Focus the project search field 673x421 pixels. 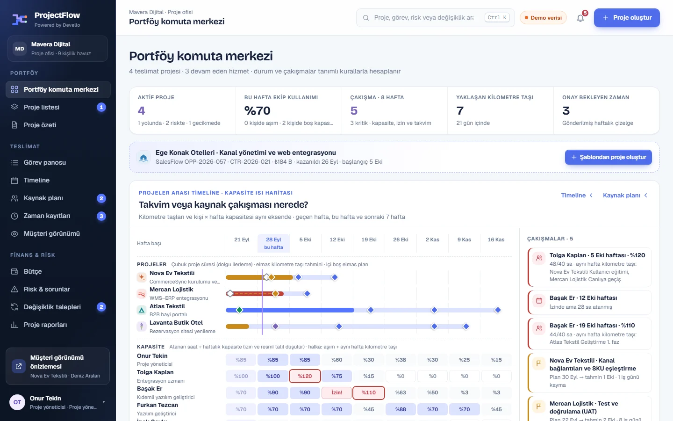click(x=436, y=18)
